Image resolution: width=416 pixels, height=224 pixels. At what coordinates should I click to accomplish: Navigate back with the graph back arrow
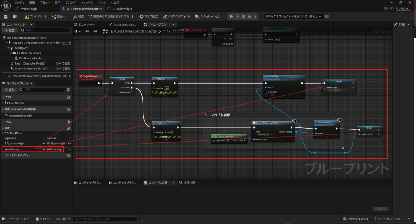[x=87, y=31]
